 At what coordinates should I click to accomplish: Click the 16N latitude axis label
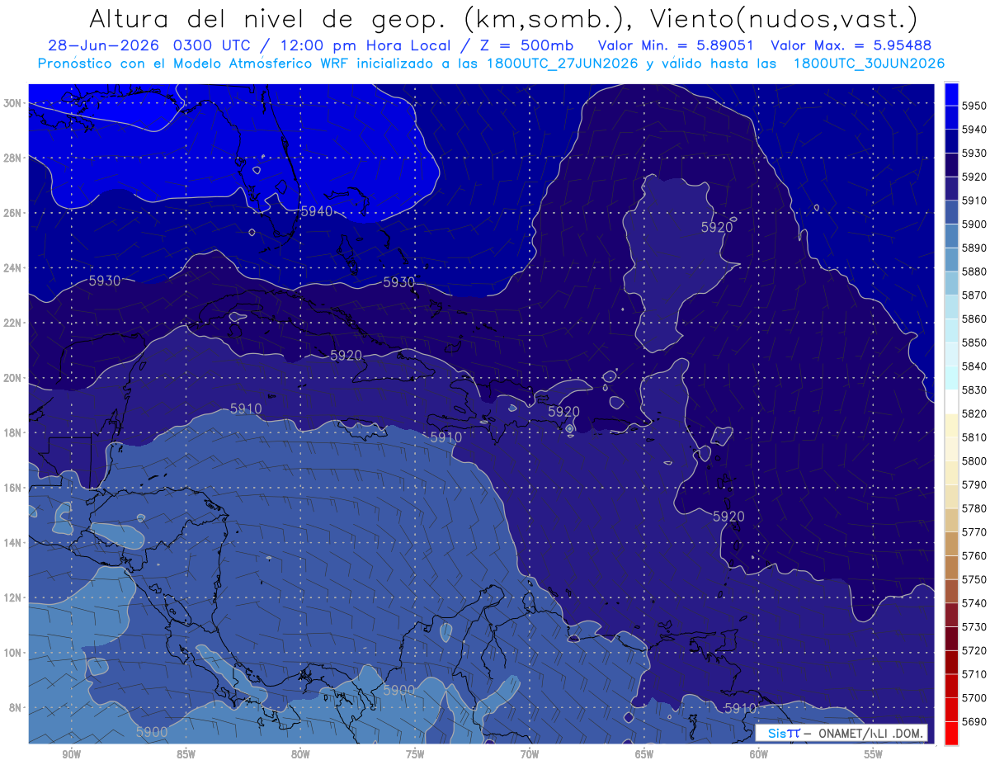[x=14, y=488]
